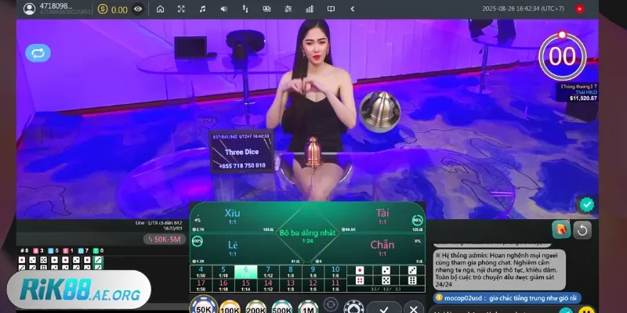This screenshot has height=313, width=627.
Task: Place bet on Xỉu area
Action: 232,217
